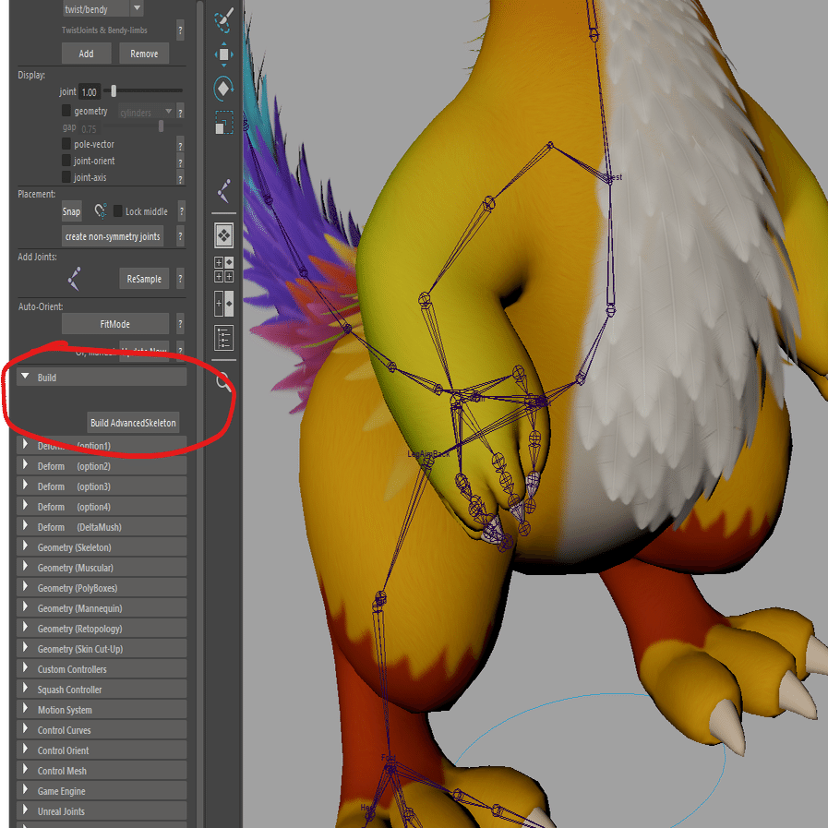This screenshot has width=828, height=828.
Task: Activate the Scale tool in toolbox
Action: click(x=224, y=122)
